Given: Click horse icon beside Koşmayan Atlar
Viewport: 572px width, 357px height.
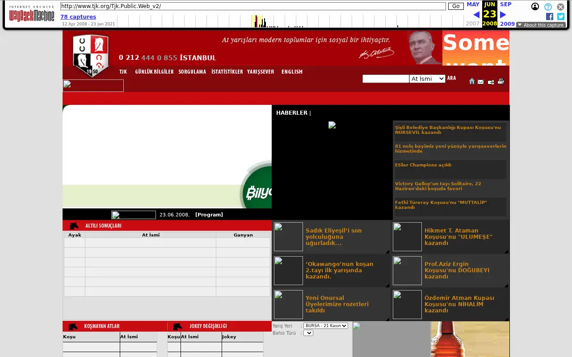Looking at the screenshot, I should click(x=73, y=326).
